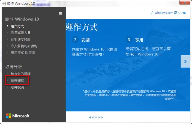
Task: Open 令人驚艷的新功能 entry
Action: pos(24,46)
